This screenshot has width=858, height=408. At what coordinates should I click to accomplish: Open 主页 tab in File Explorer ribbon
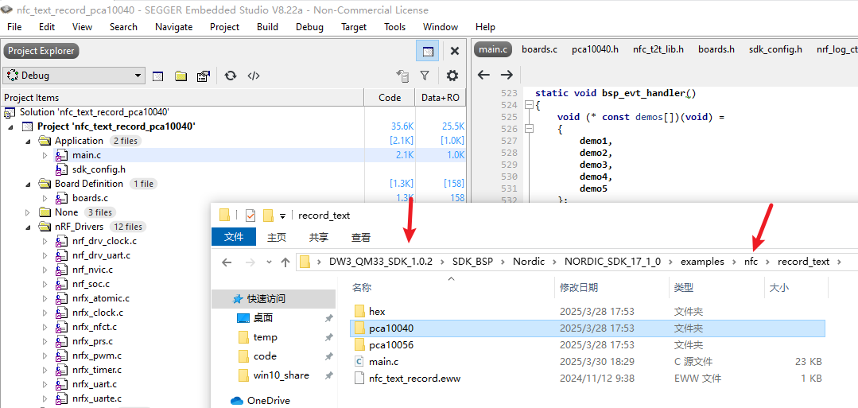point(277,237)
